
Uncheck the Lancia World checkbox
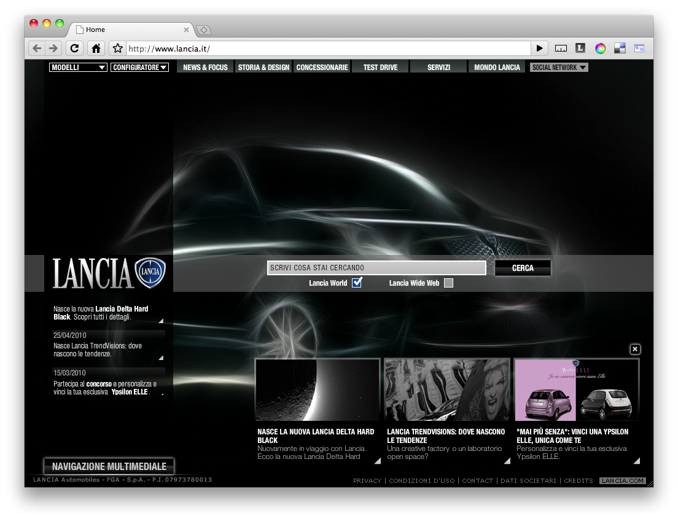tap(357, 283)
